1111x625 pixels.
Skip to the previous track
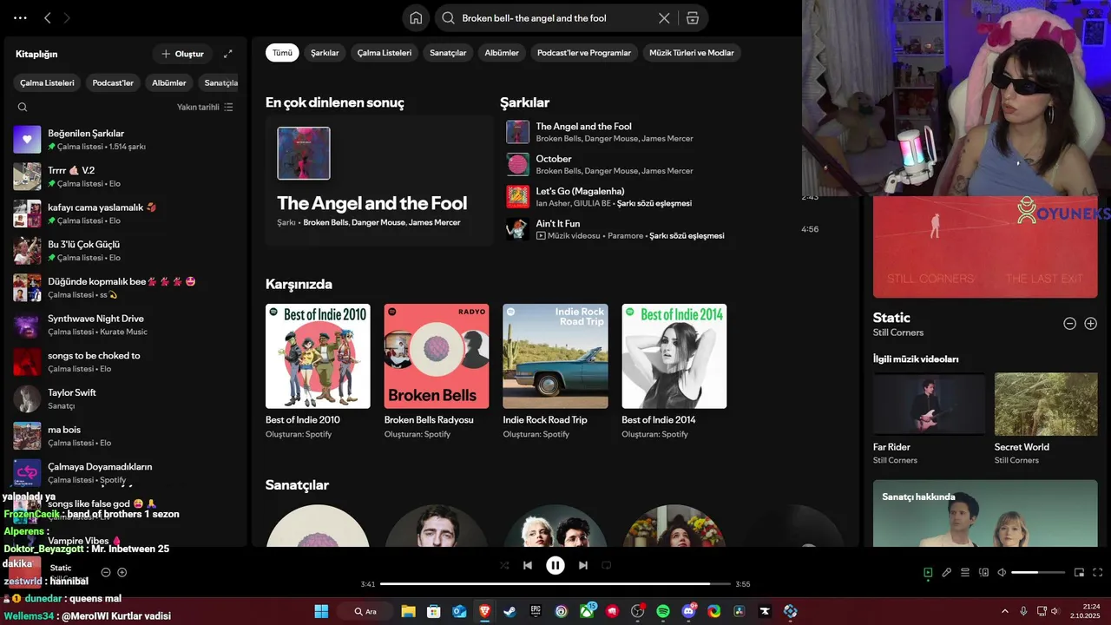pos(528,565)
